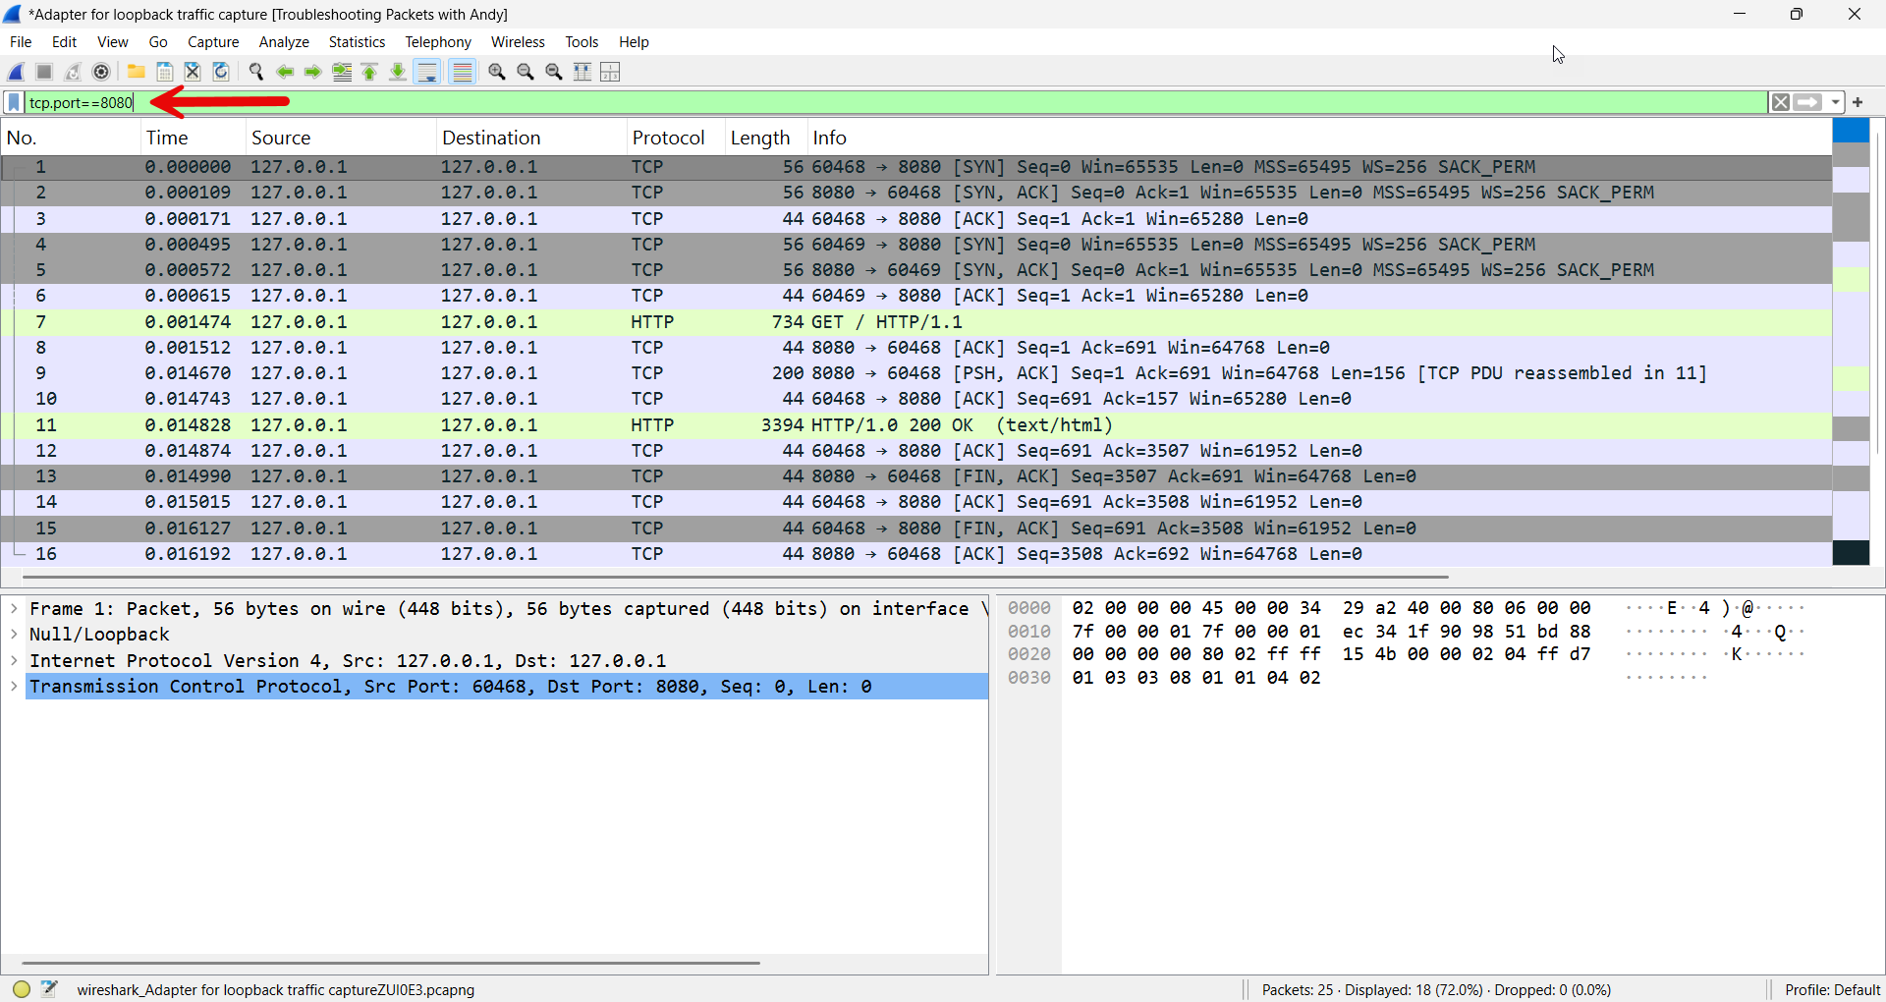Start a new live capture

[x=15, y=72]
